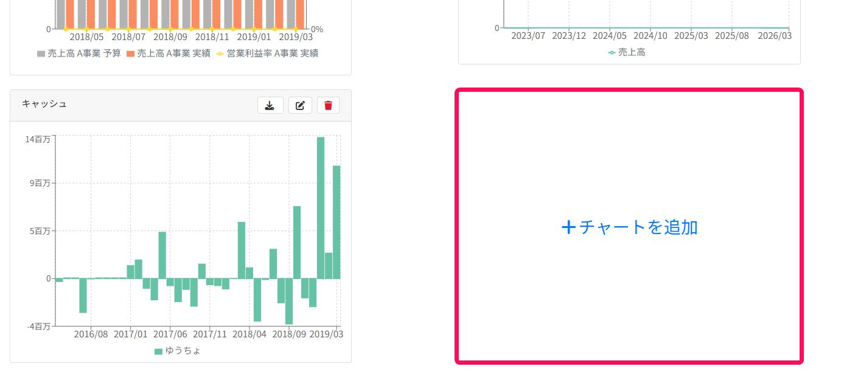Toggle ゆうちょ legend series in cash chart

coord(178,351)
